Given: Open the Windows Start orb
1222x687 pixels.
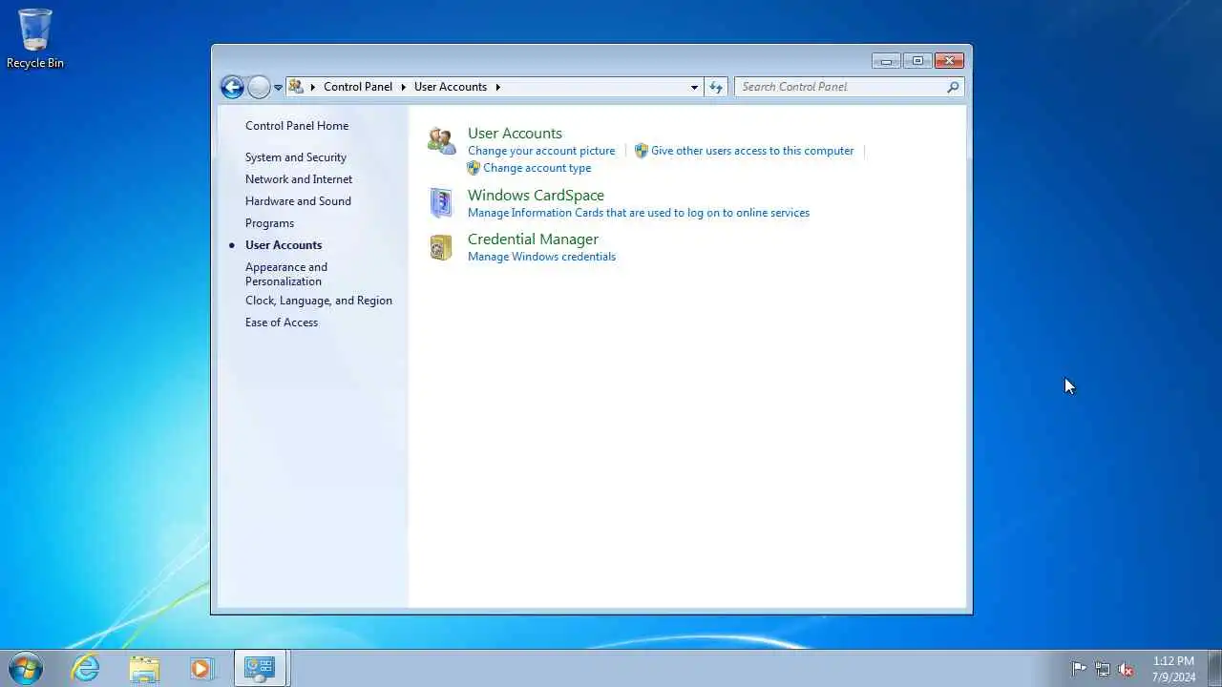Looking at the screenshot, I should tap(26, 668).
